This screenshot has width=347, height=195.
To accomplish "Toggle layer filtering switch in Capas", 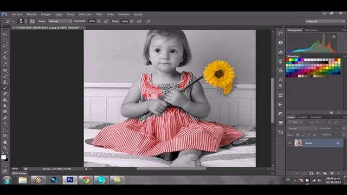I will tap(345, 122).
